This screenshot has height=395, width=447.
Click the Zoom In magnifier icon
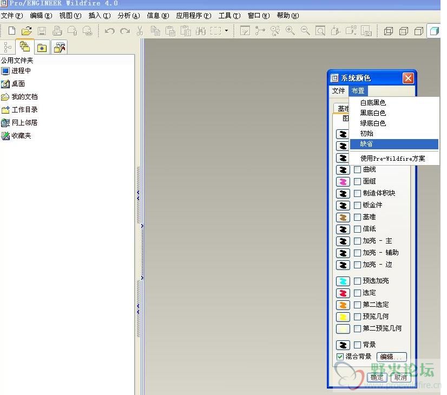290,31
